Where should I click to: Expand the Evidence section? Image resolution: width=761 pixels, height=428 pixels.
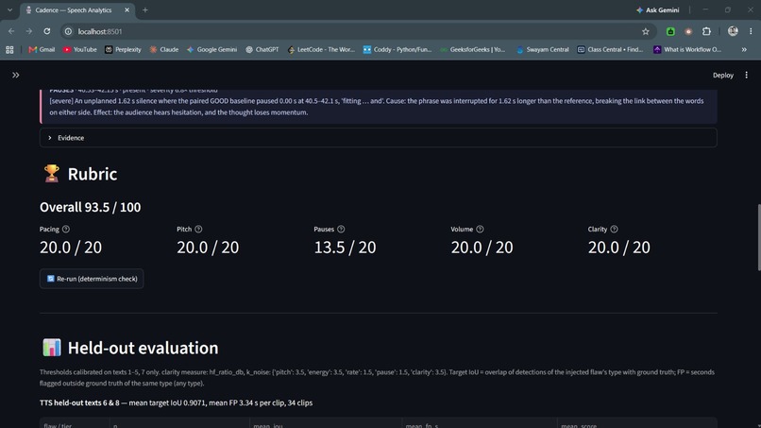point(378,138)
